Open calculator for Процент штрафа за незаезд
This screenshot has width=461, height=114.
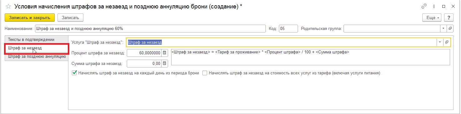coord(165,53)
